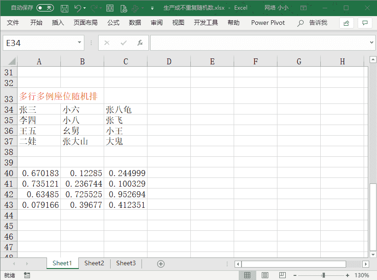
Task: Click the Enter checkmark formula icon
Action: point(124,43)
